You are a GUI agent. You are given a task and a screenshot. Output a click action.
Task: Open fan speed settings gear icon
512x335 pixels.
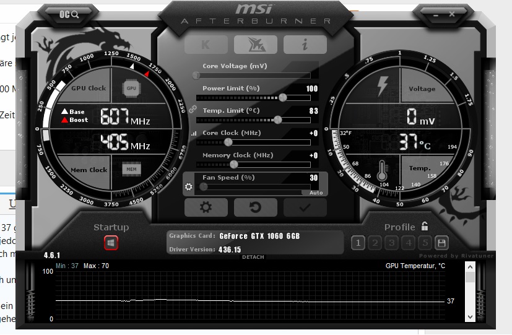(189, 187)
